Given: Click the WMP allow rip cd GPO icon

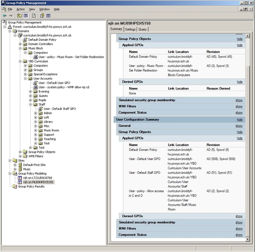Looking at the screenshot, I should click(35, 87).
